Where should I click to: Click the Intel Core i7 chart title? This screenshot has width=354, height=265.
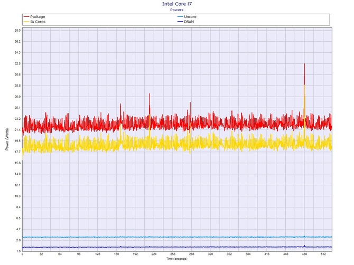(x=177, y=4)
